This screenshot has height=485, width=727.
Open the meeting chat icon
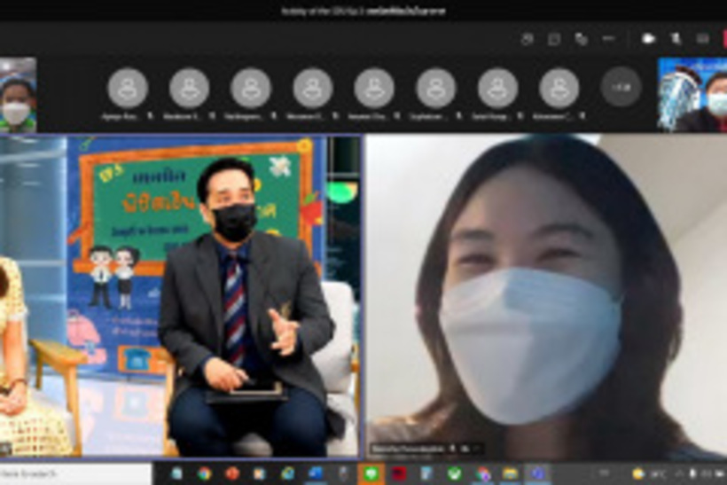pos(554,39)
